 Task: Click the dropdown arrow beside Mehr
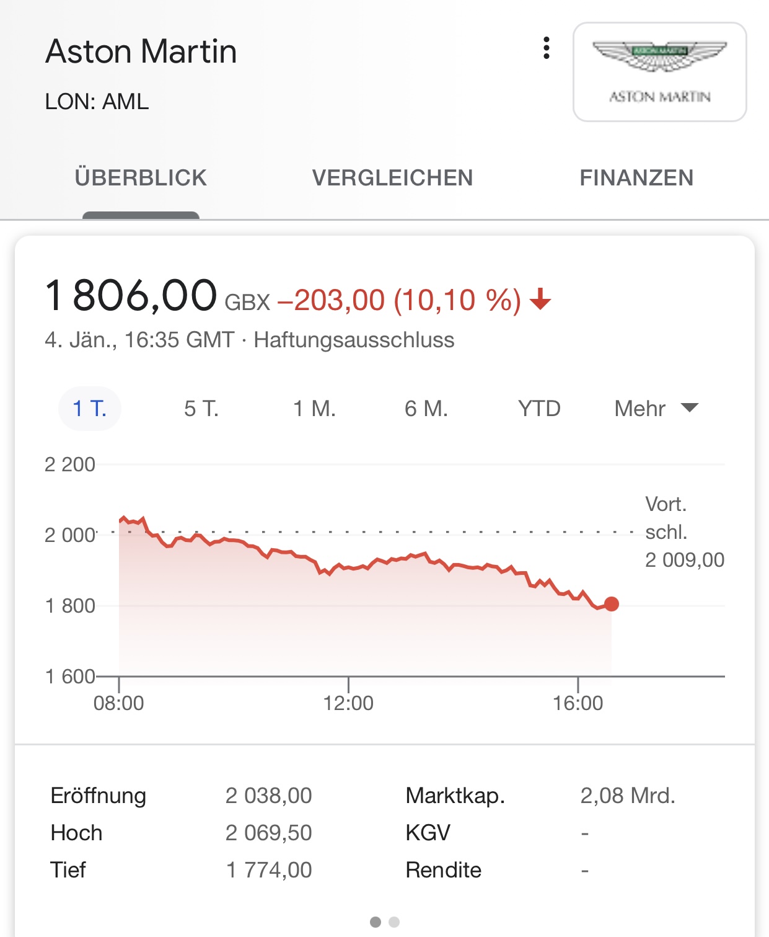(689, 407)
